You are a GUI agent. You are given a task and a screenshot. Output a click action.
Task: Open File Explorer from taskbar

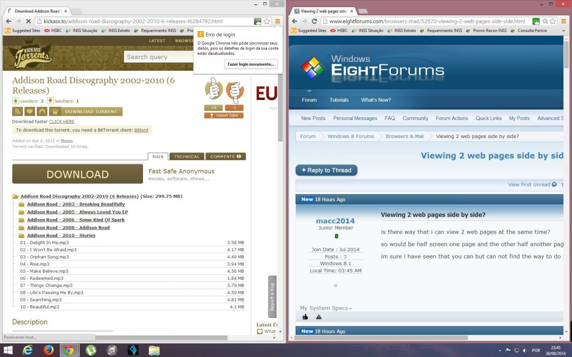153,350
